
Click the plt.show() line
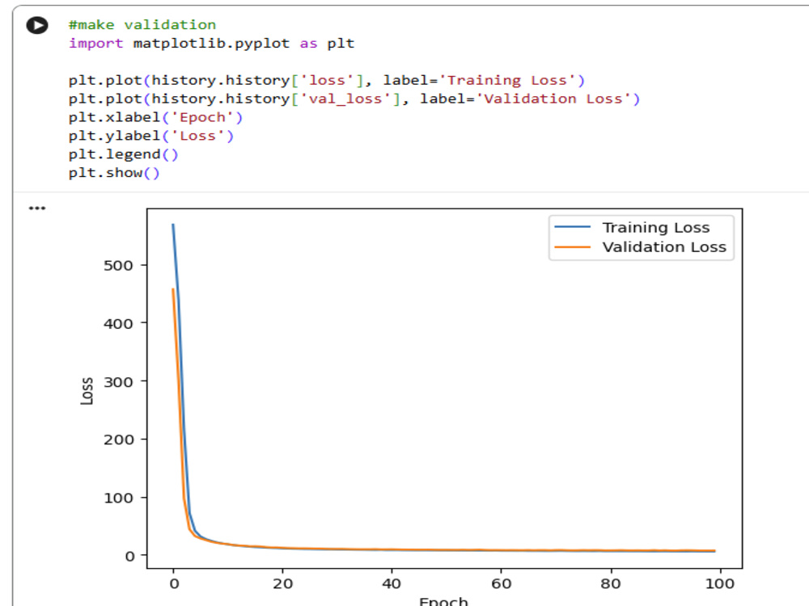pyautogui.click(x=114, y=173)
